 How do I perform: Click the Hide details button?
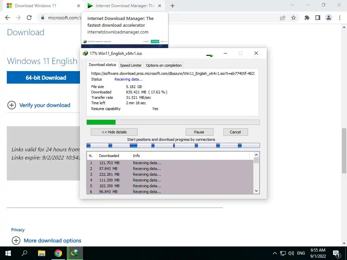point(114,132)
